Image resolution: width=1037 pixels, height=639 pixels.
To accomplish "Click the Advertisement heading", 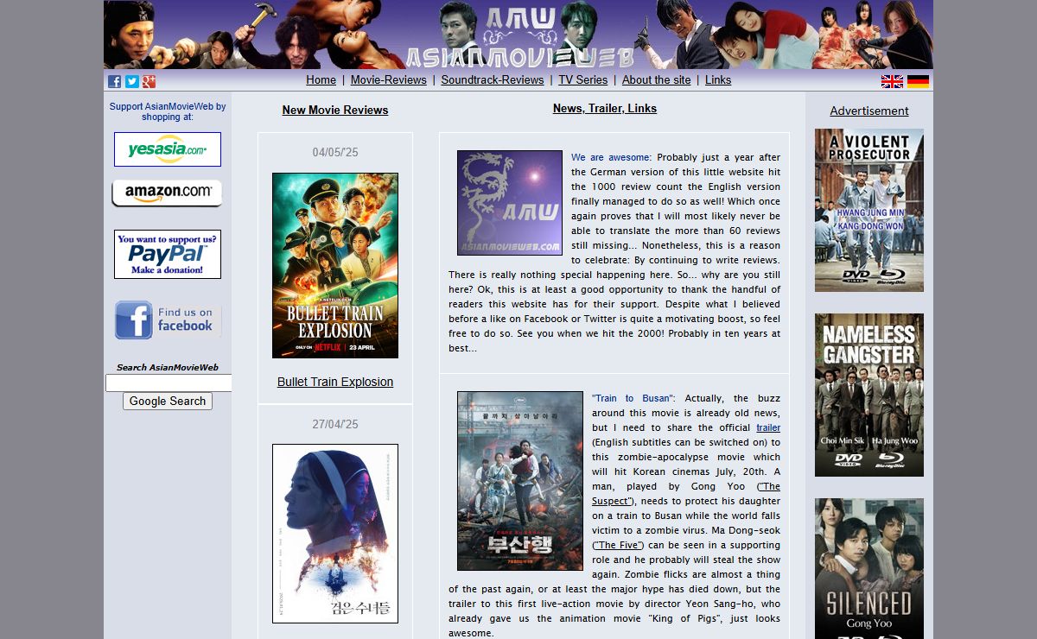I will (x=869, y=111).
